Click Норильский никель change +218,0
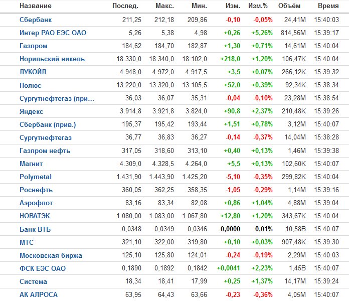This screenshot has height=301, width=349. pos(230,59)
